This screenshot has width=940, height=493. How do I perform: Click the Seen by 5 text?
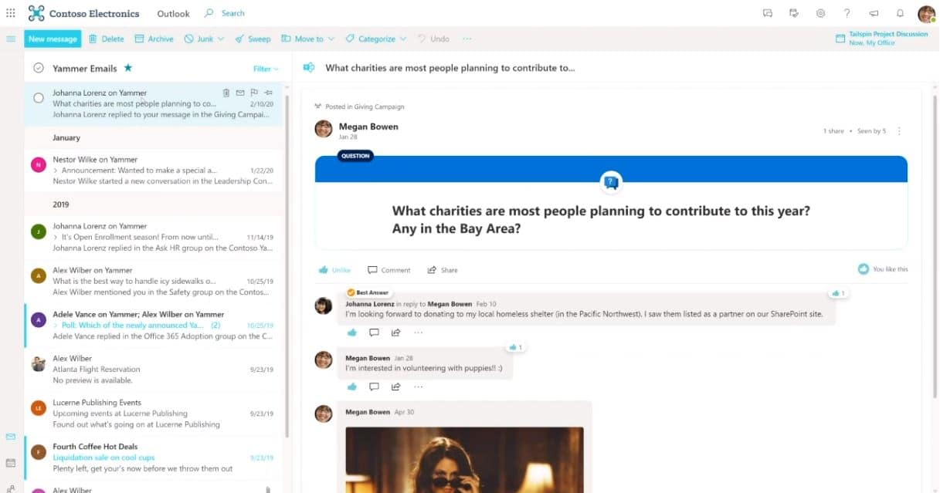pos(872,131)
